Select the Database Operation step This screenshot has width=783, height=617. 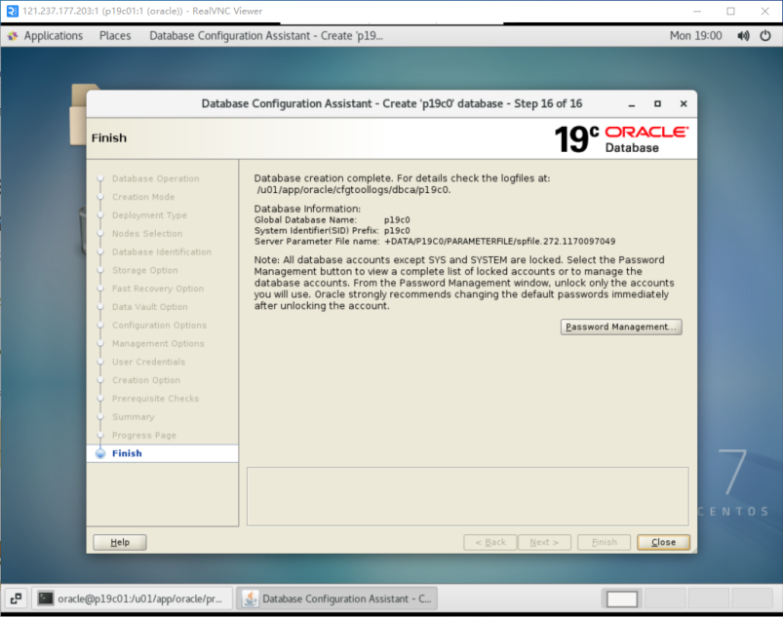pos(155,178)
